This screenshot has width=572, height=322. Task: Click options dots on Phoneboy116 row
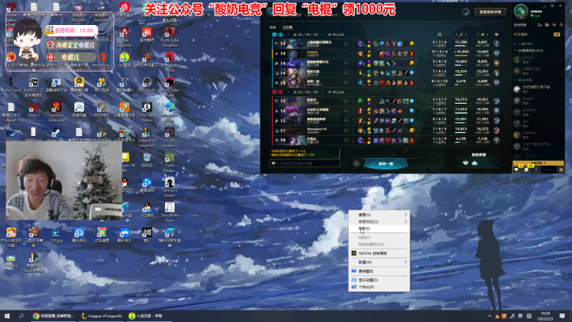point(346,130)
